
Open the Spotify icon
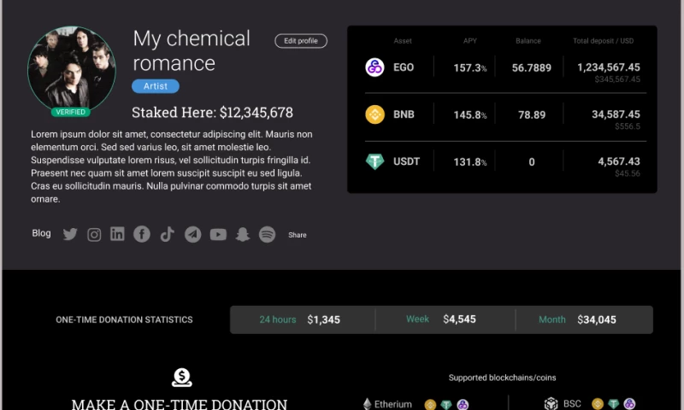[267, 234]
